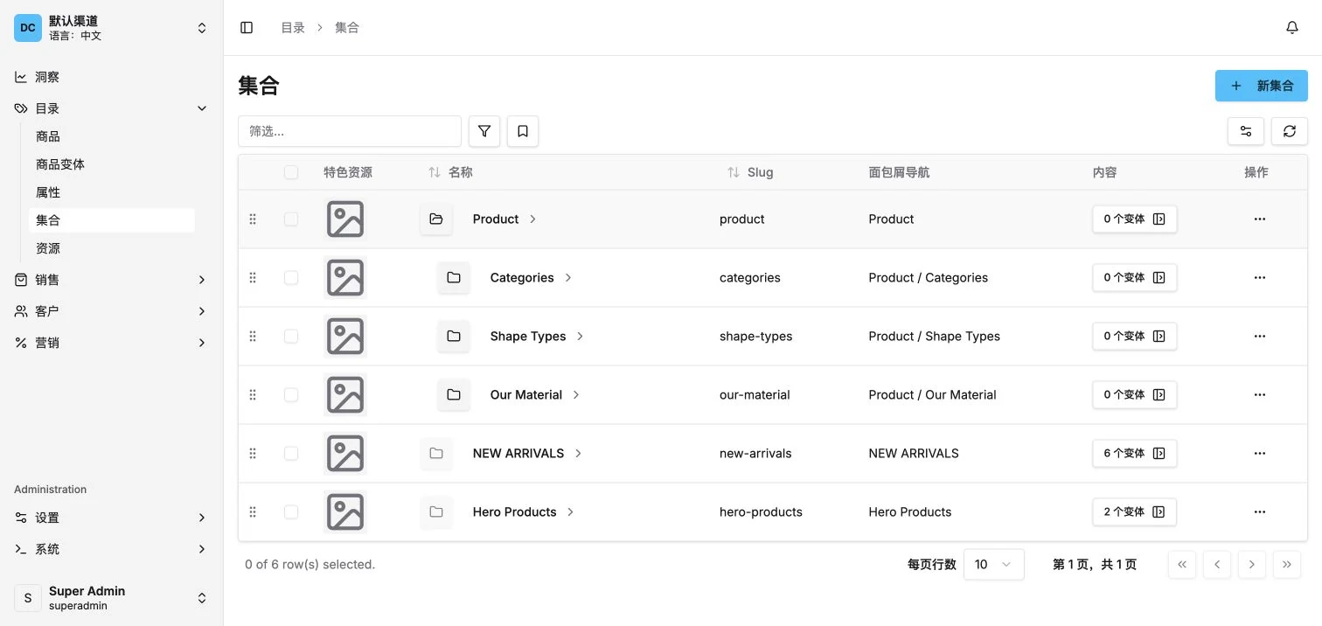This screenshot has width=1322, height=626.
Task: Click the Categories folder icon
Action: coord(454,278)
